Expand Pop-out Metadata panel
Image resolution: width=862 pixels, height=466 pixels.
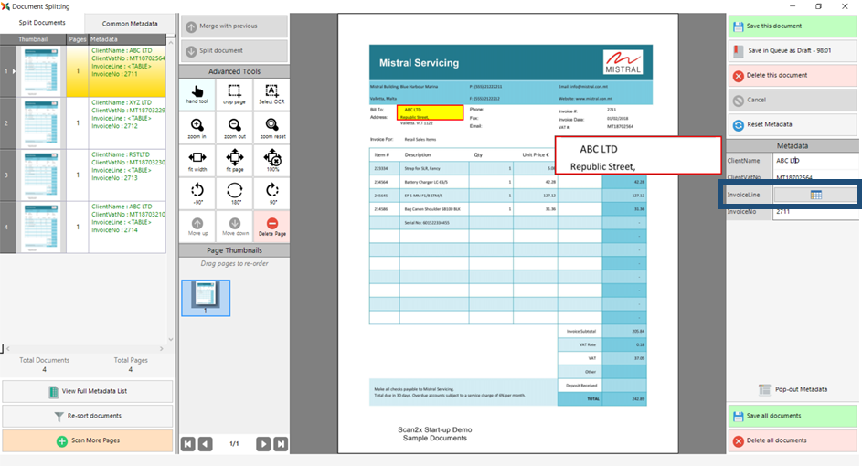pyautogui.click(x=793, y=389)
